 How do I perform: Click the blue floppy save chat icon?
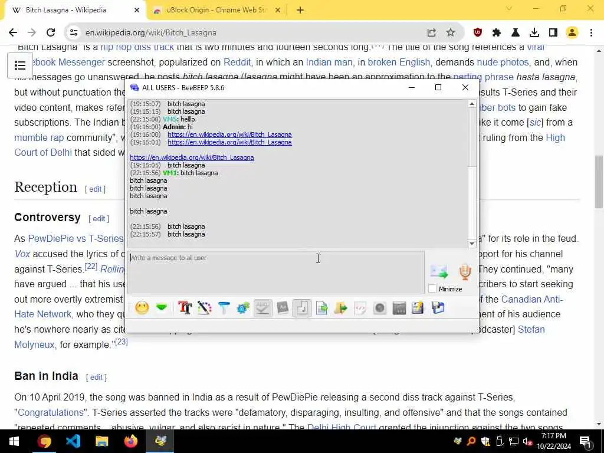point(438,308)
